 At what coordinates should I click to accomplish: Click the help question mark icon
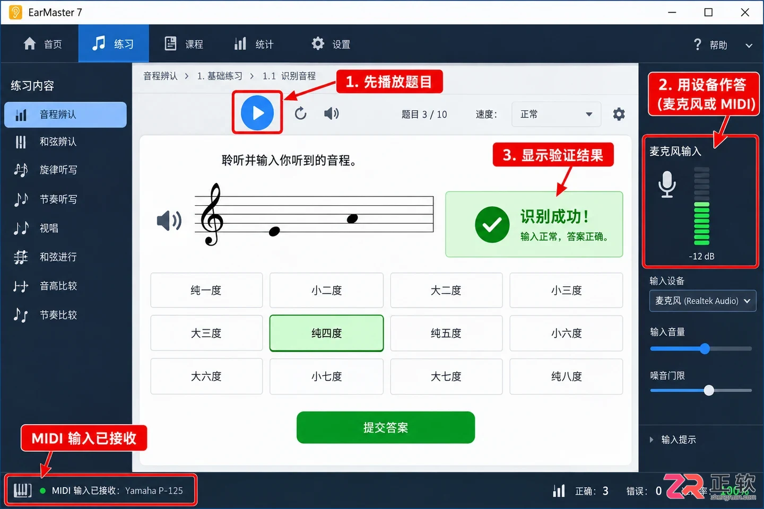tap(698, 45)
